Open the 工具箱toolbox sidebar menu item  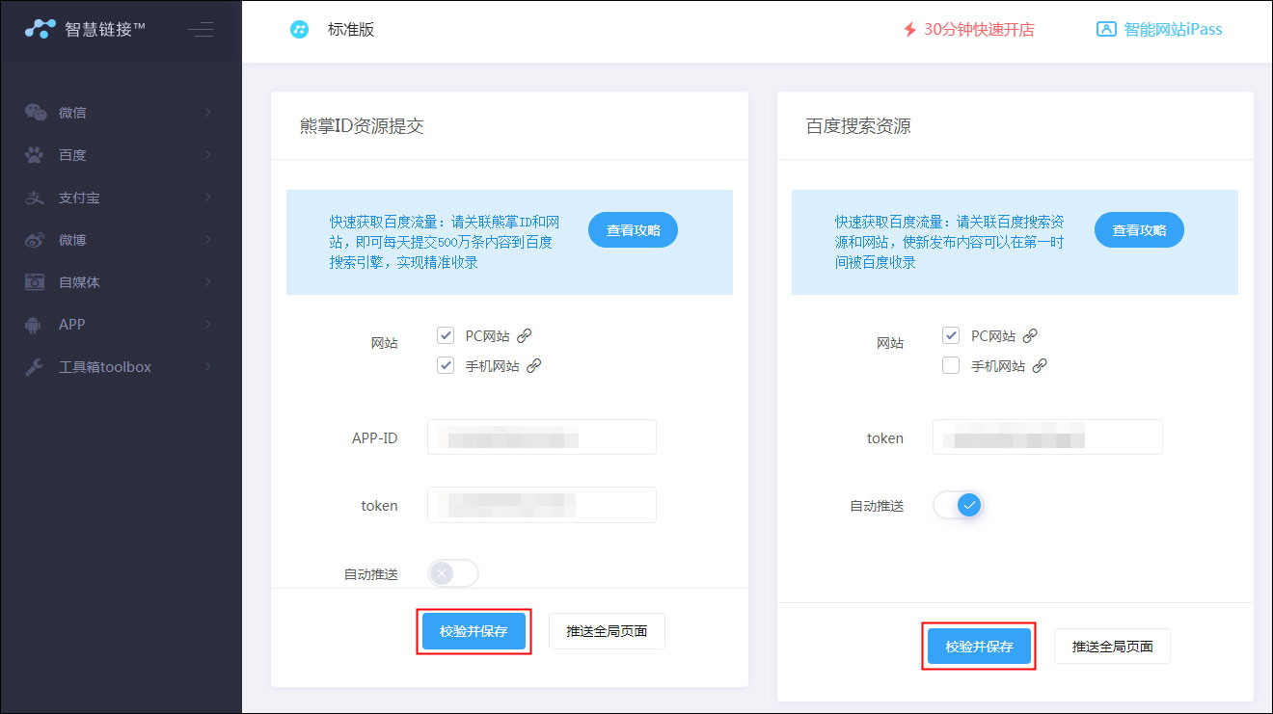tap(121, 367)
